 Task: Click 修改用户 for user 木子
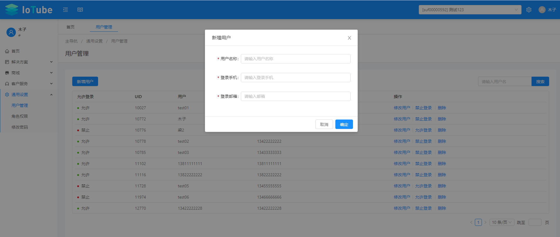(x=402, y=119)
